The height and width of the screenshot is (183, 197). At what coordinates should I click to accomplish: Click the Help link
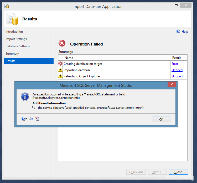[185, 32]
